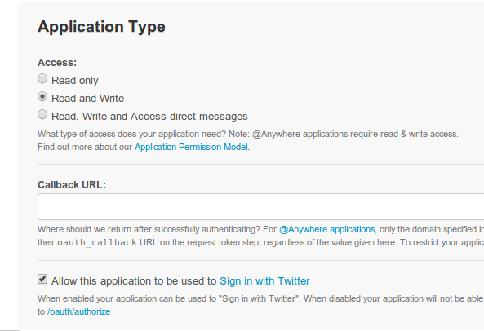
Task: Focus the Callback URL text field
Action: (261, 207)
